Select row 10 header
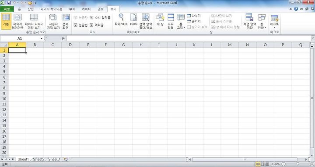 click(4, 98)
